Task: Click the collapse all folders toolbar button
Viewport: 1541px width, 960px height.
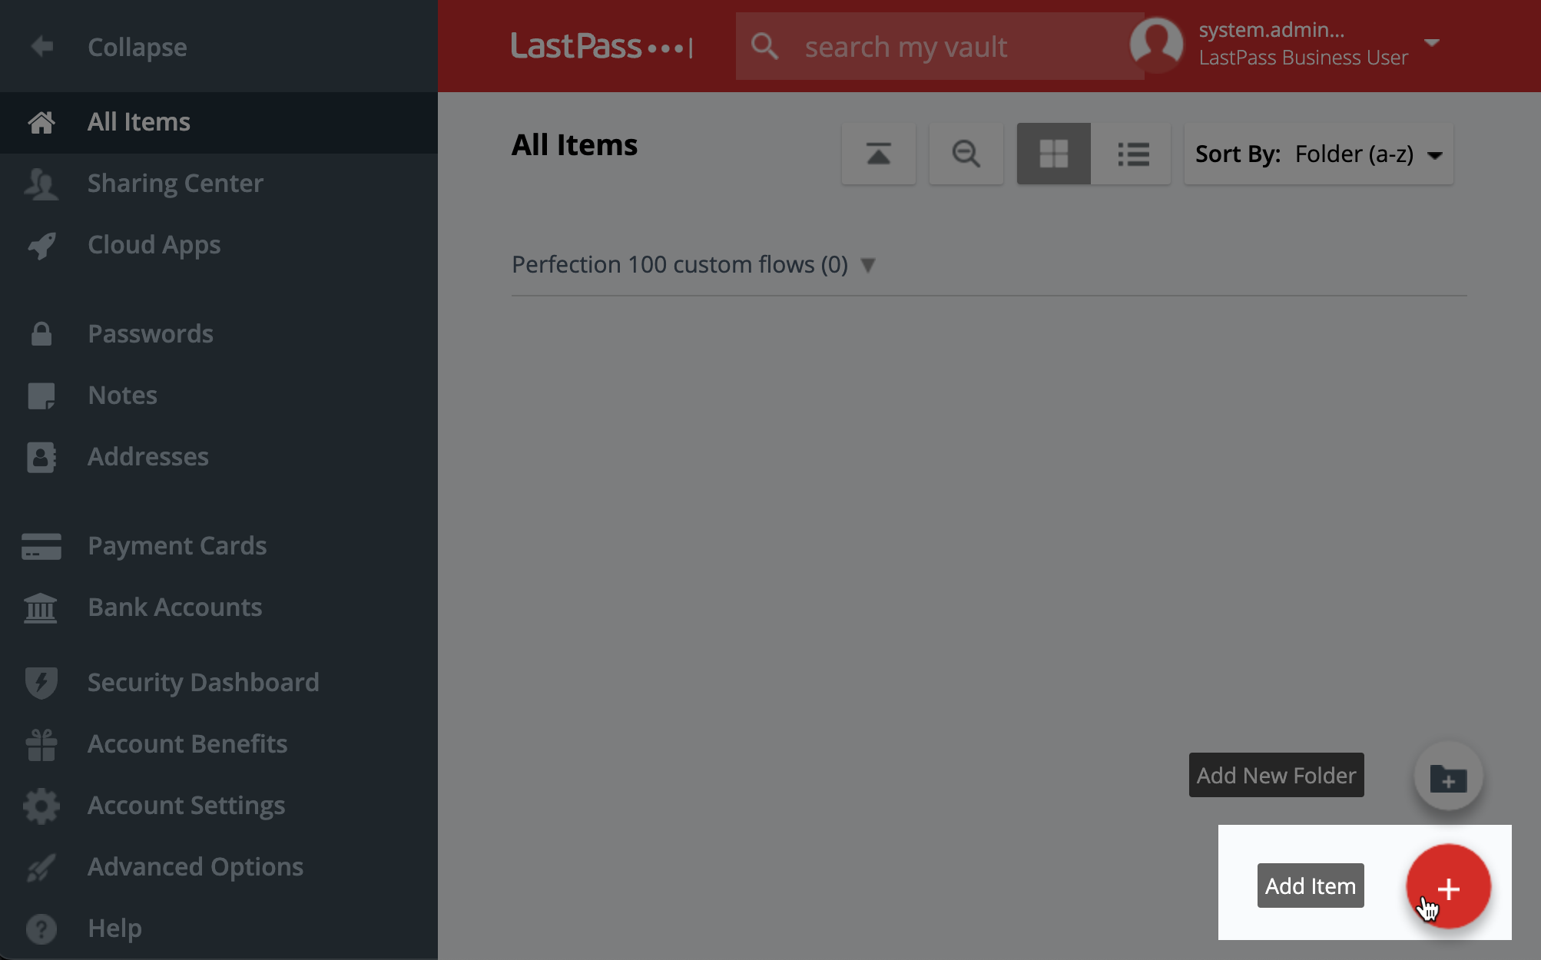Action: (x=879, y=154)
